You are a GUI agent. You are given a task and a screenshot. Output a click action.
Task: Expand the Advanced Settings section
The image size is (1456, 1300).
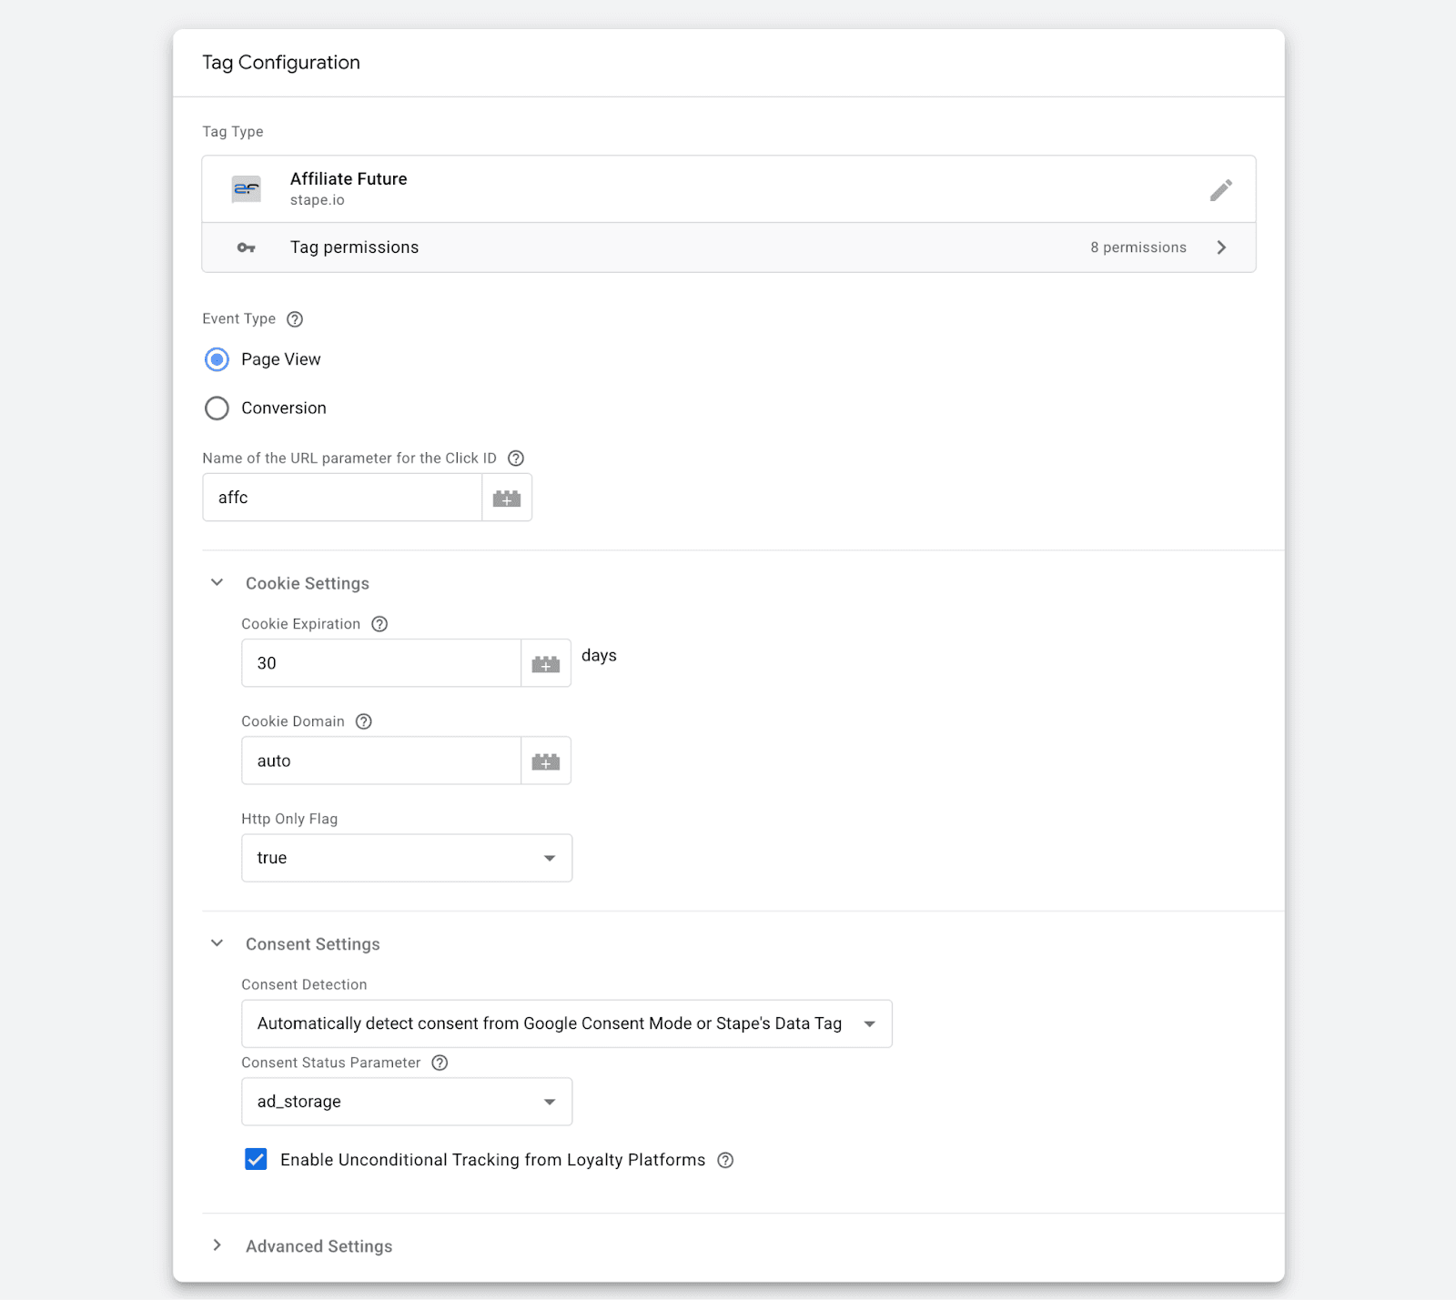217,1245
